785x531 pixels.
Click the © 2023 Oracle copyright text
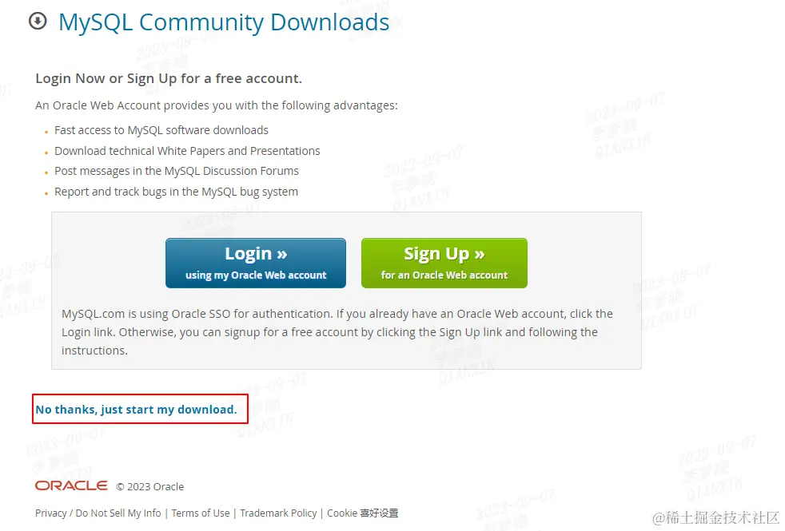pyautogui.click(x=150, y=486)
